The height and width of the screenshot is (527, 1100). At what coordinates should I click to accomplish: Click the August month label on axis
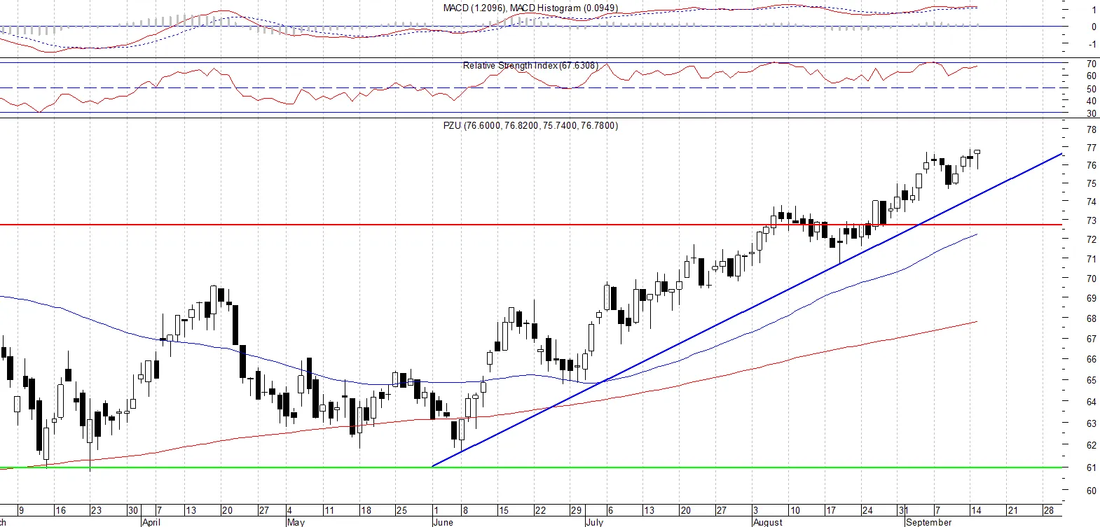[768, 522]
